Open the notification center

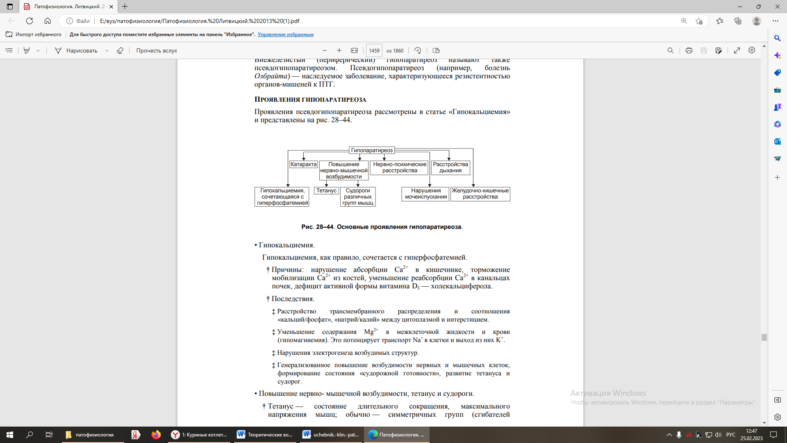pos(773,435)
